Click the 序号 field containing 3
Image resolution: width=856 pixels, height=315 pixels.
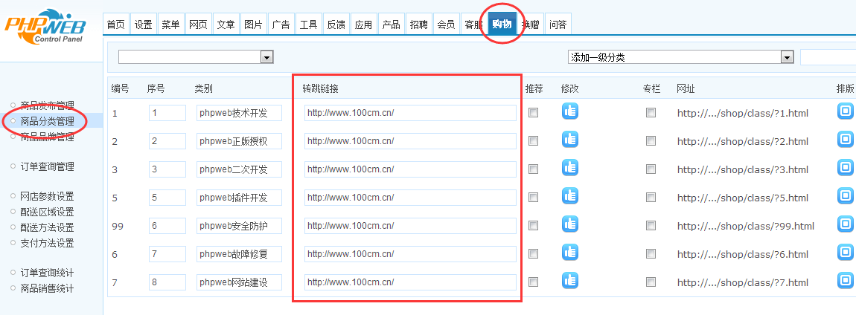(167, 169)
